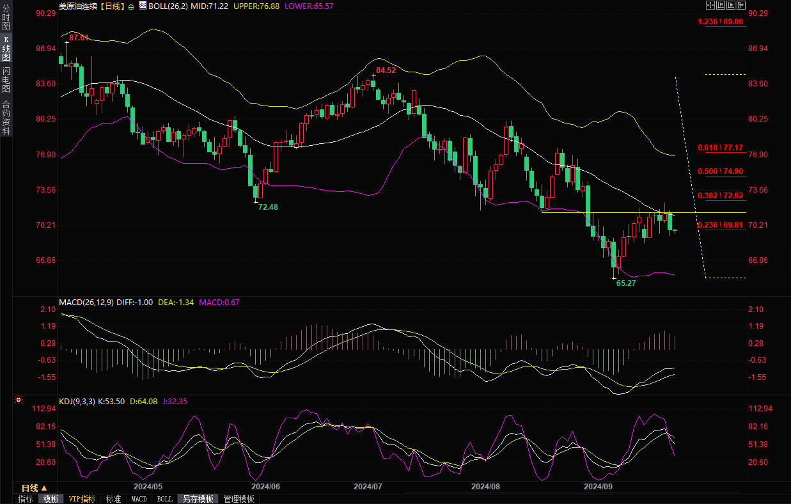Click the red sun marker icon near KDJ
This screenshot has height=504, width=791.
pyautogui.click(x=19, y=401)
